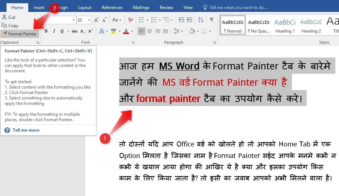
Task: Apply the Heading 2 style
Action: [x=311, y=25]
